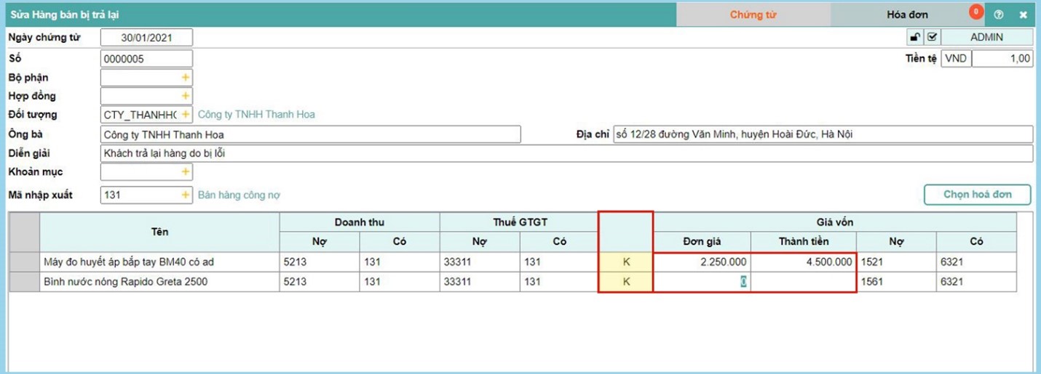
Task: Click the plus icon in Bộ phận field
Action: point(186,78)
